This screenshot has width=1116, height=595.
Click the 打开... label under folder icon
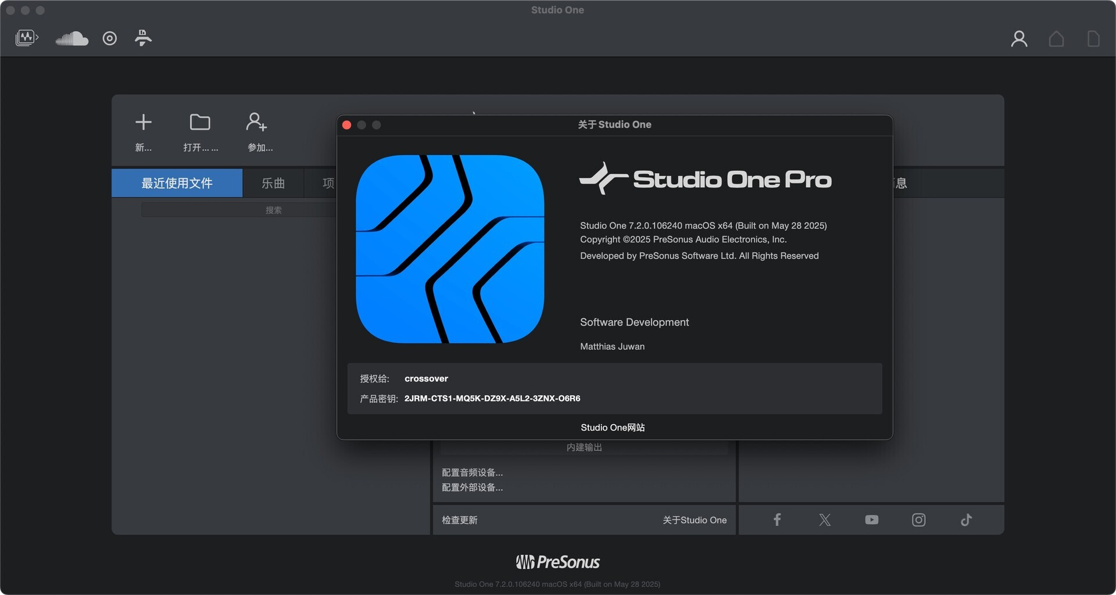coord(201,148)
